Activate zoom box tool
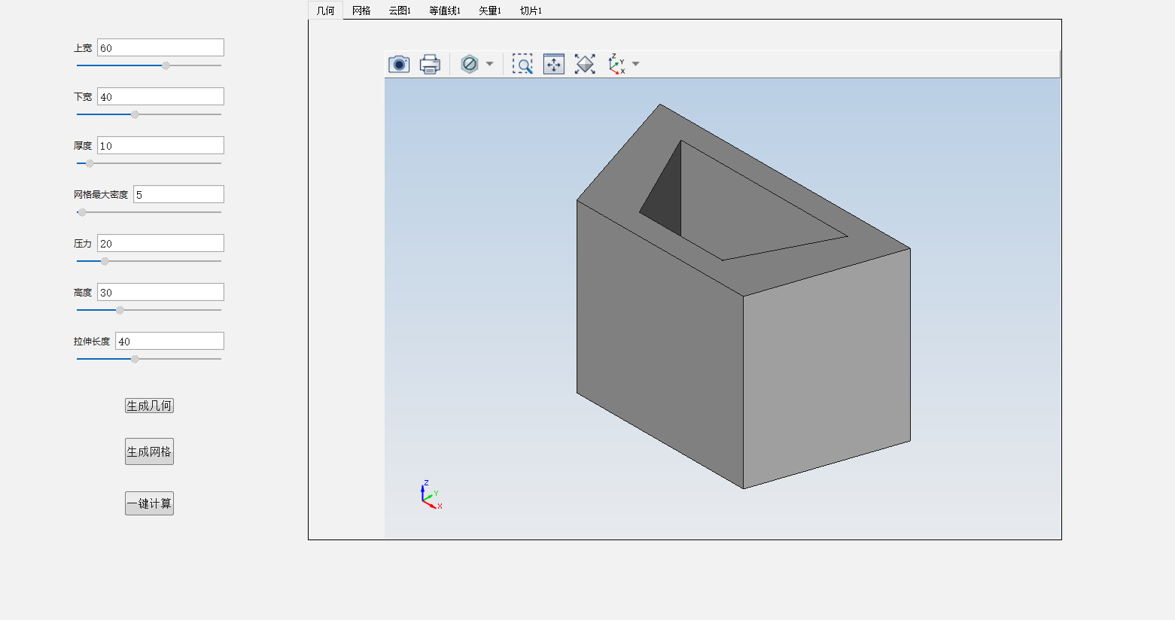 point(522,64)
